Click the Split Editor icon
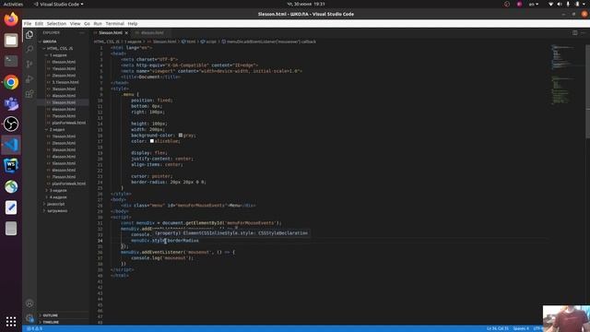590x332 pixels. click(x=574, y=33)
